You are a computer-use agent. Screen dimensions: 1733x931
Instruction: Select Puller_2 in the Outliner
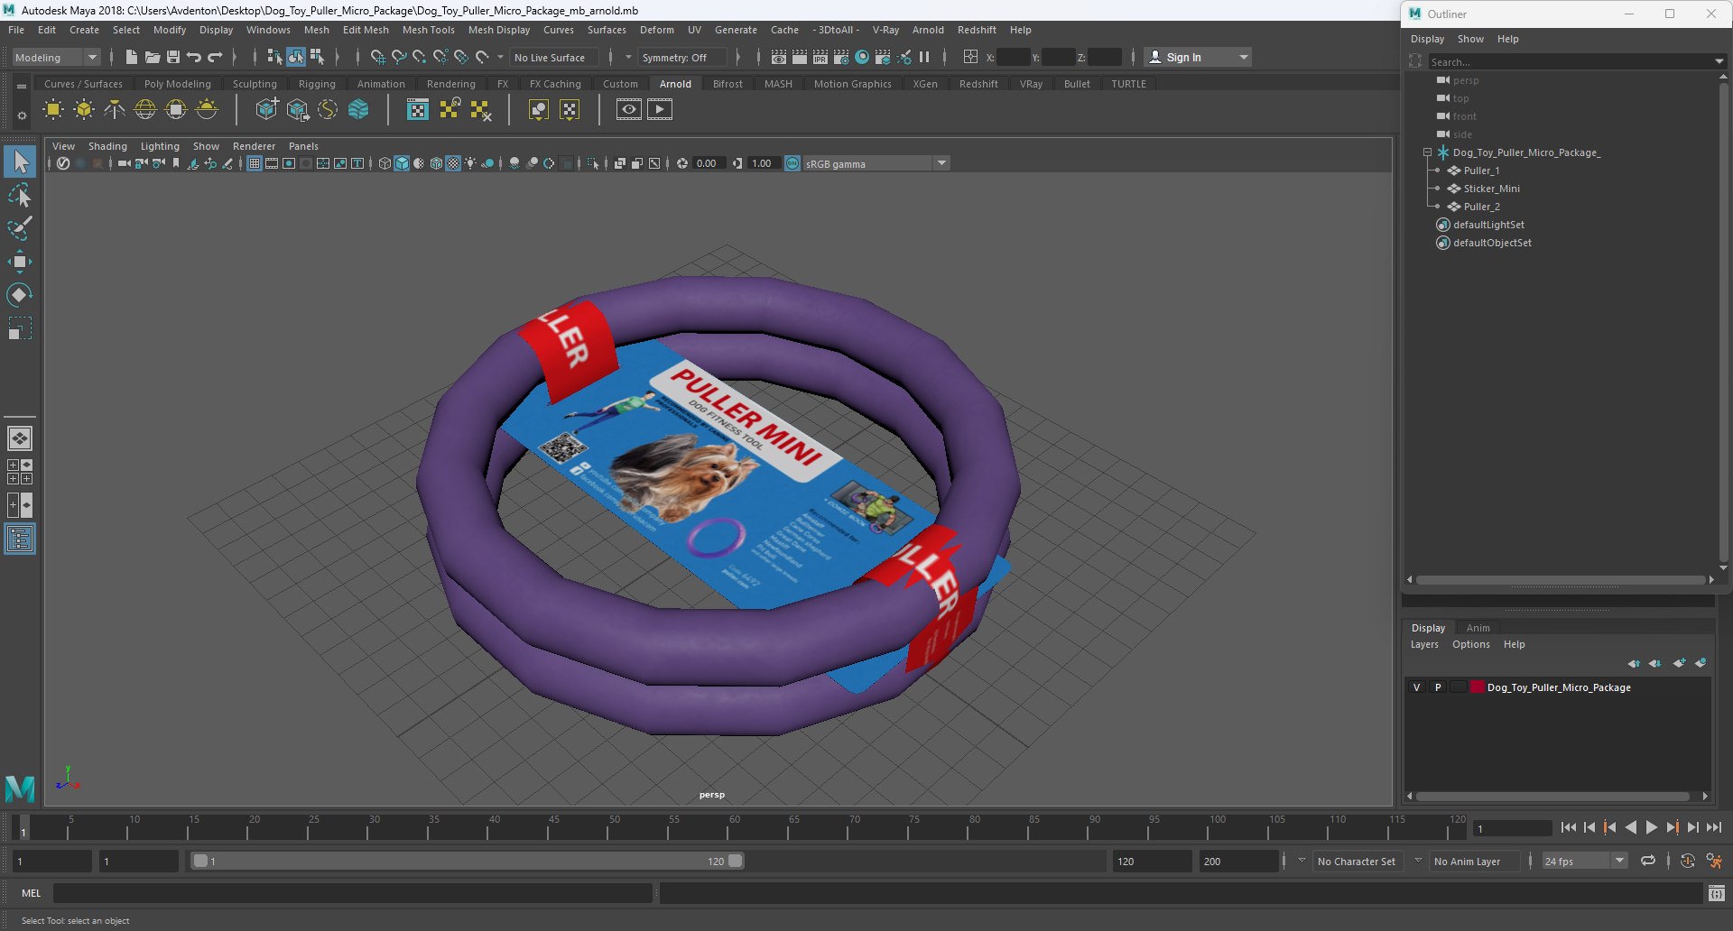click(1481, 207)
